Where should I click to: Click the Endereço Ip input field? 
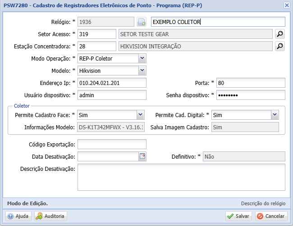pyautogui.click(x=112, y=83)
